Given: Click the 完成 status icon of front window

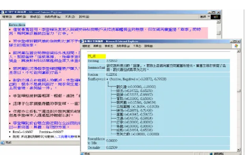Looking at the screenshot, I should 82,153.
